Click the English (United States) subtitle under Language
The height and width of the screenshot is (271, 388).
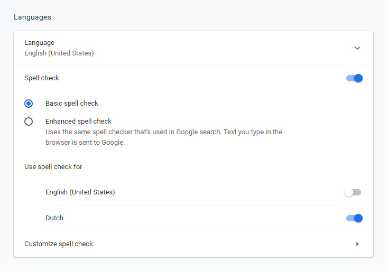(59, 53)
